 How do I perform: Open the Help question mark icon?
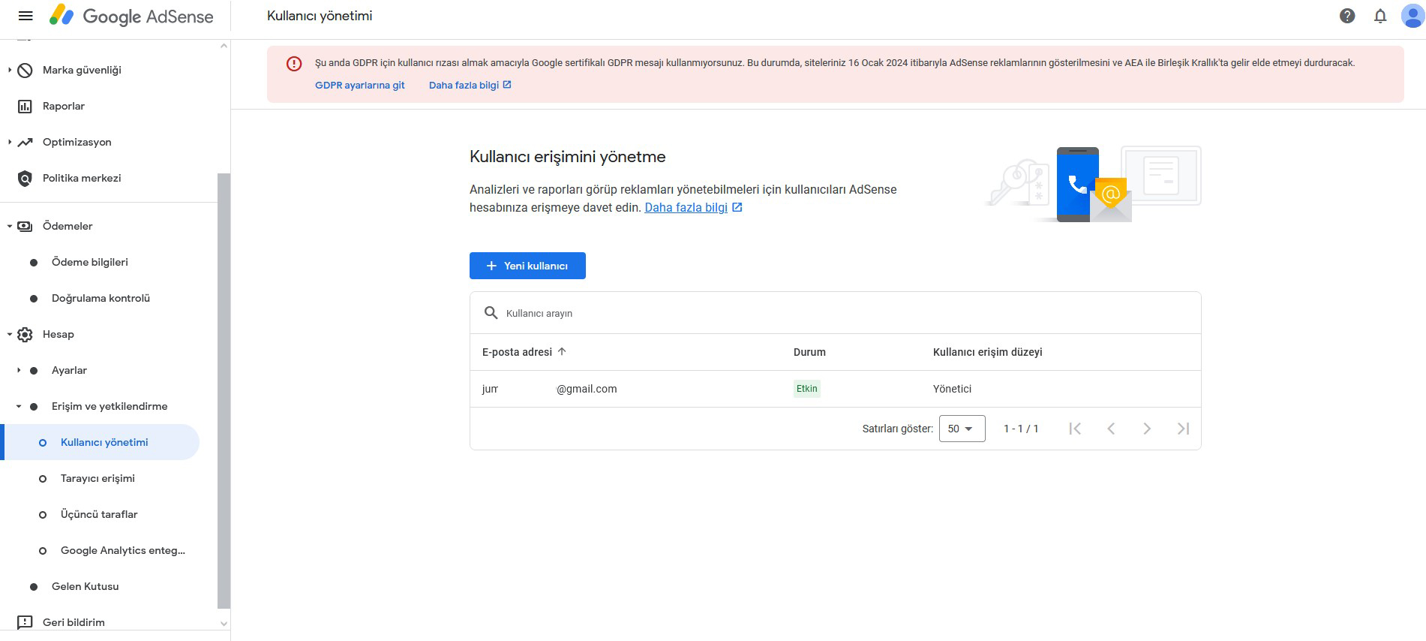(1347, 16)
